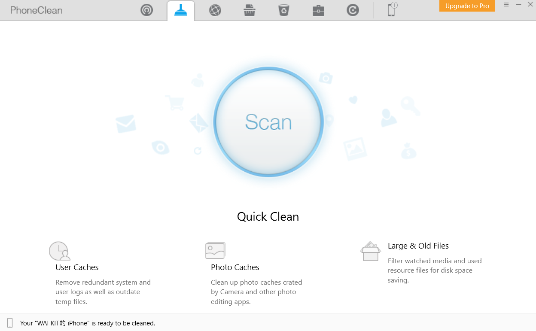
Task: Click the iPhone ready status message
Action: (88, 323)
